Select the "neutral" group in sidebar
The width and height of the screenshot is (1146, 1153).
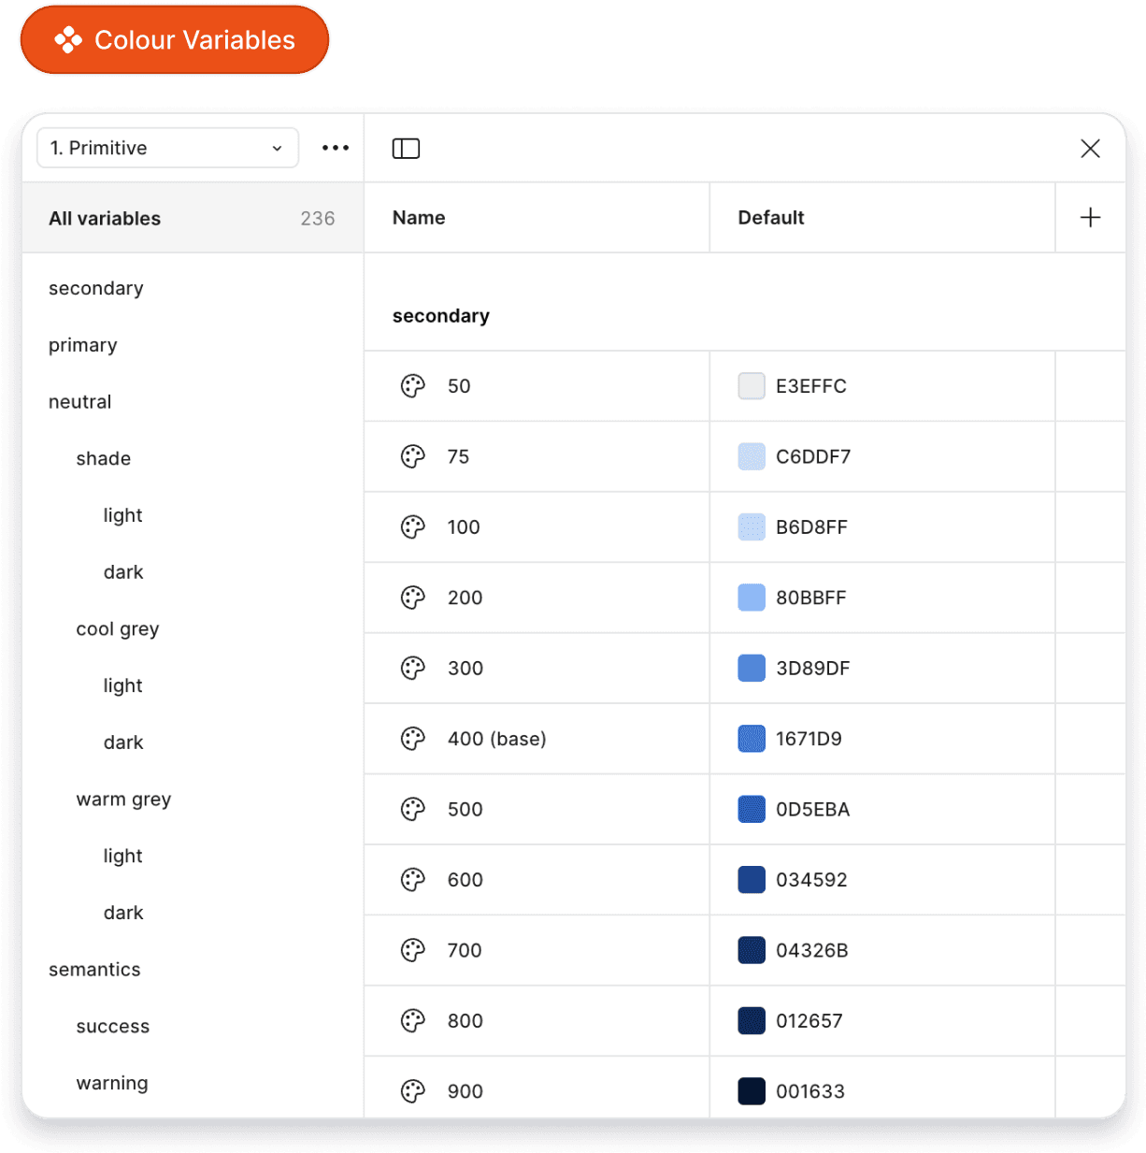79,401
